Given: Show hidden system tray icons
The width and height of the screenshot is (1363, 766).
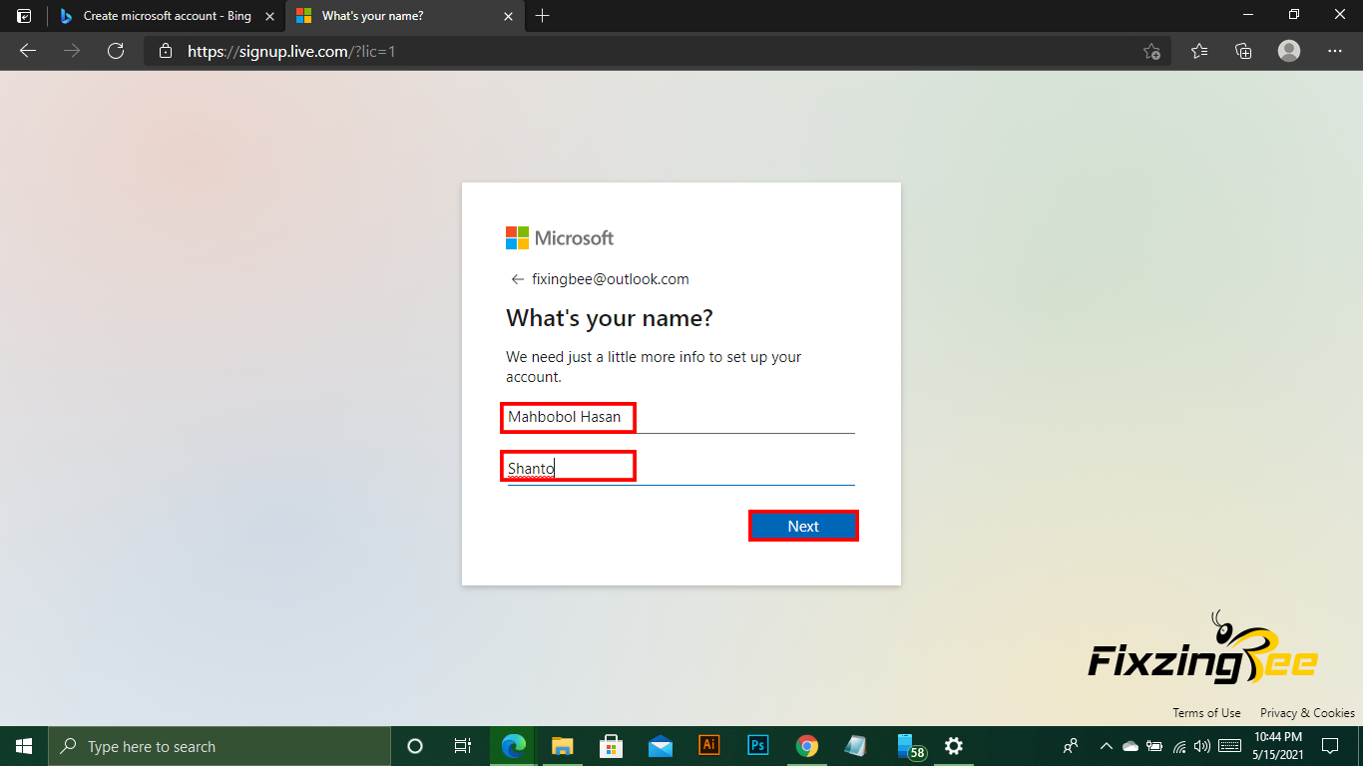Looking at the screenshot, I should 1106,746.
